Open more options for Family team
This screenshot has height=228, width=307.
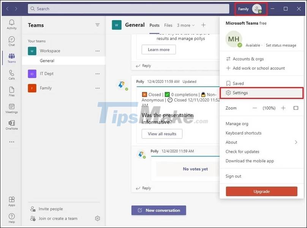(x=97, y=88)
